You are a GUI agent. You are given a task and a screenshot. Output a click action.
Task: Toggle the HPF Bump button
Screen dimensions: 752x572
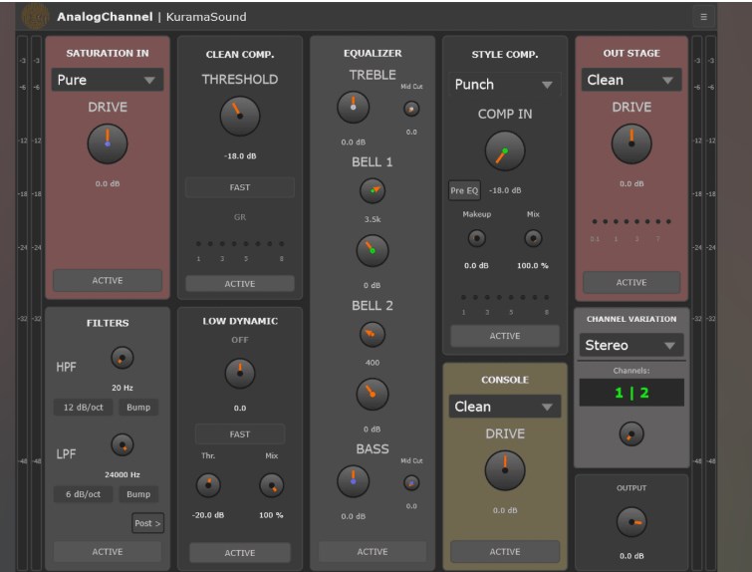138,408
